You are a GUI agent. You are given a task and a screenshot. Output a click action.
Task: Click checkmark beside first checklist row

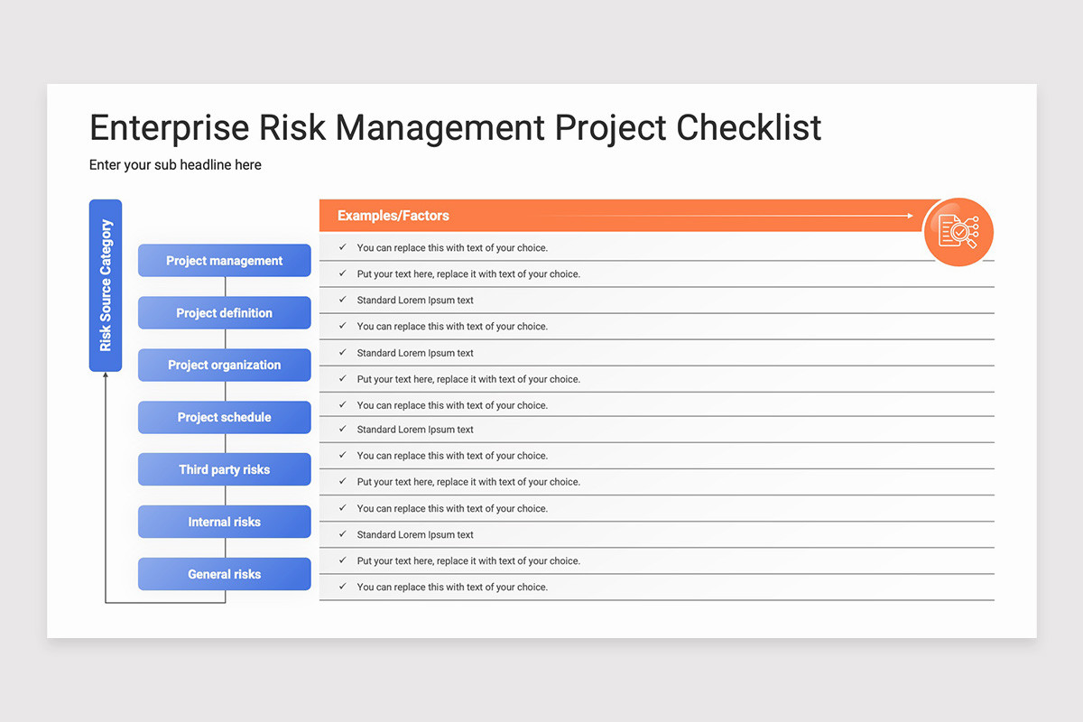342,247
